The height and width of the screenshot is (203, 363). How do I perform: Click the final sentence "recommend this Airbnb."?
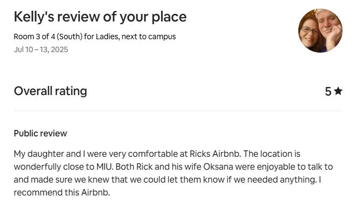(x=62, y=192)
